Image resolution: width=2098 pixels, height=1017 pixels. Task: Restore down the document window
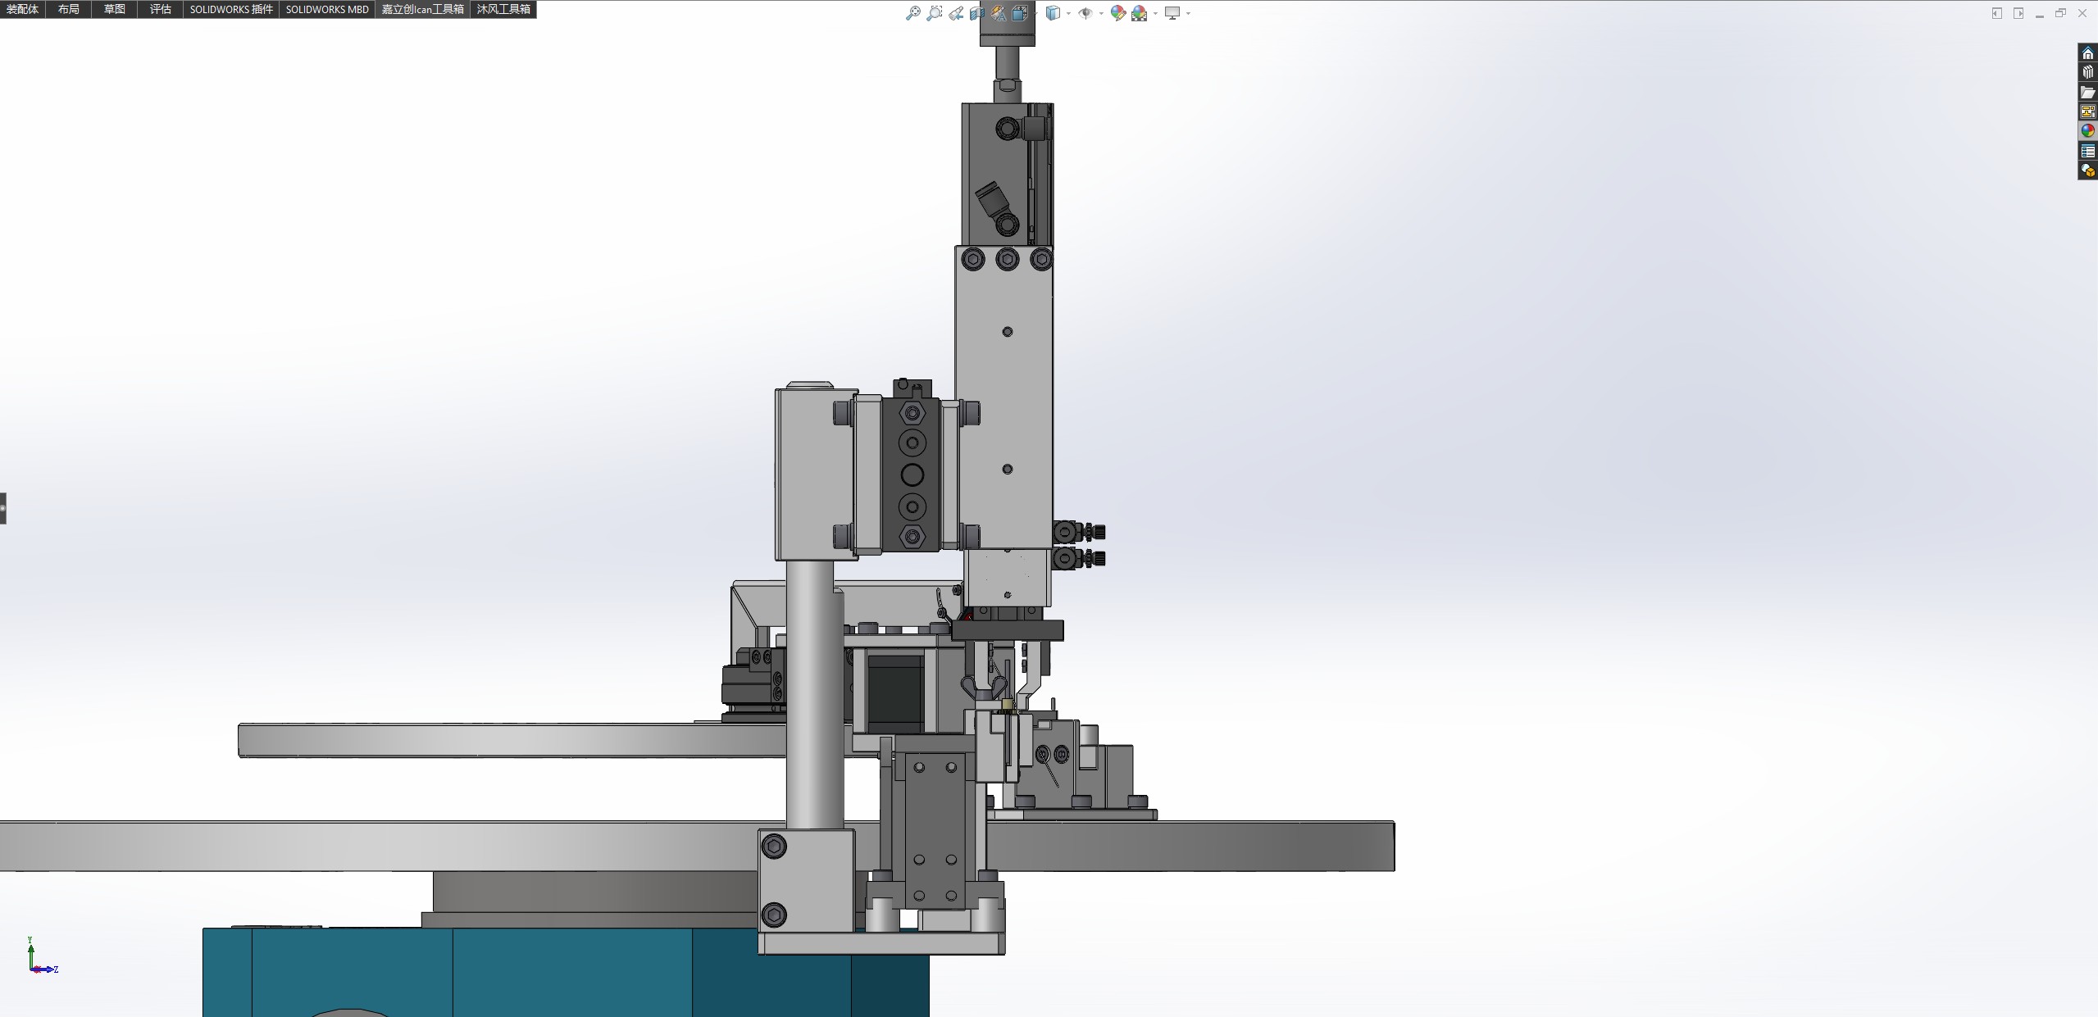coord(2060,13)
